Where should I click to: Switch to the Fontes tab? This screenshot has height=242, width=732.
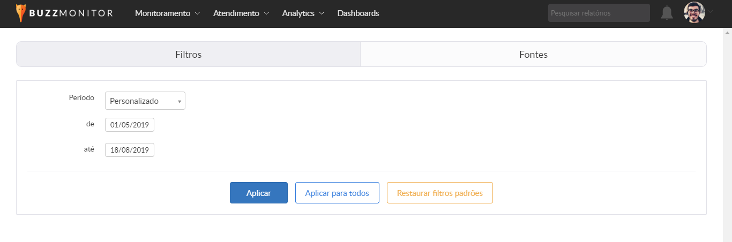pyautogui.click(x=533, y=55)
